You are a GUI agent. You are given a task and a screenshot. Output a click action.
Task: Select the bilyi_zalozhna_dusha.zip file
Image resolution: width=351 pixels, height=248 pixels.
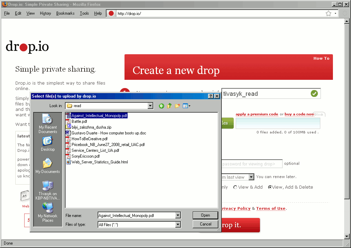click(89, 127)
